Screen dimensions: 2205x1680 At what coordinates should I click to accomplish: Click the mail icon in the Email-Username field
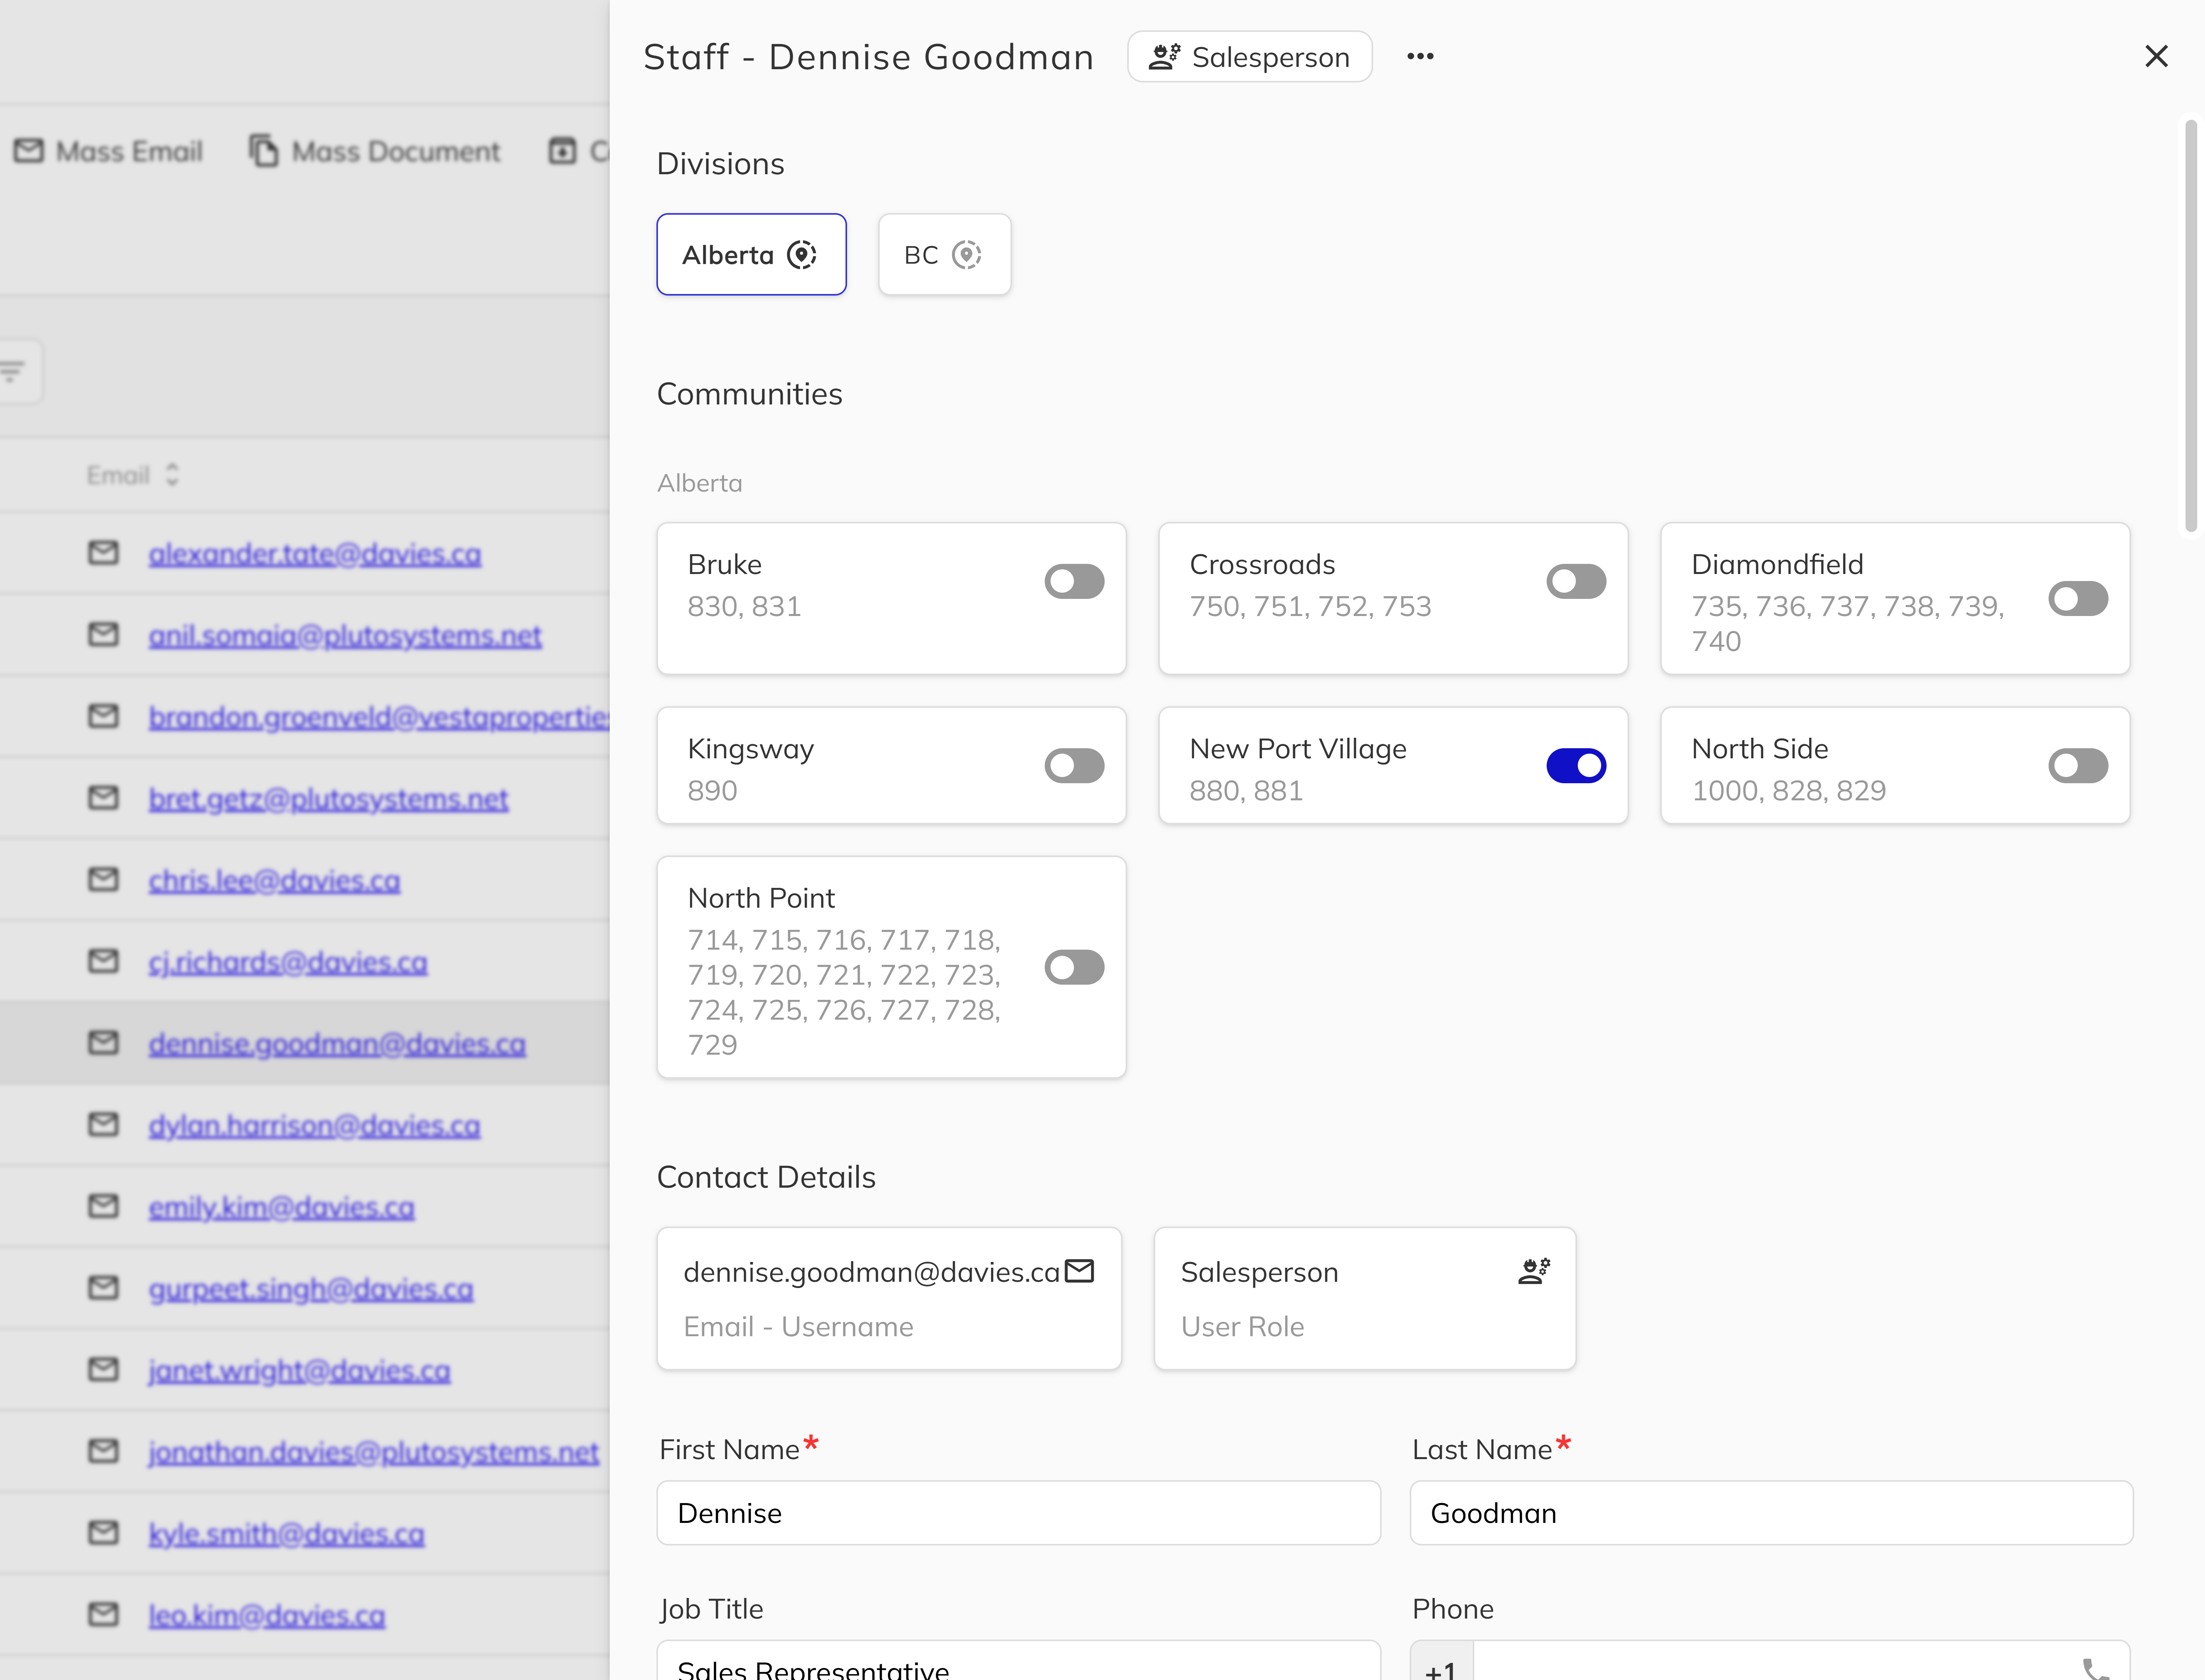tap(1079, 1270)
